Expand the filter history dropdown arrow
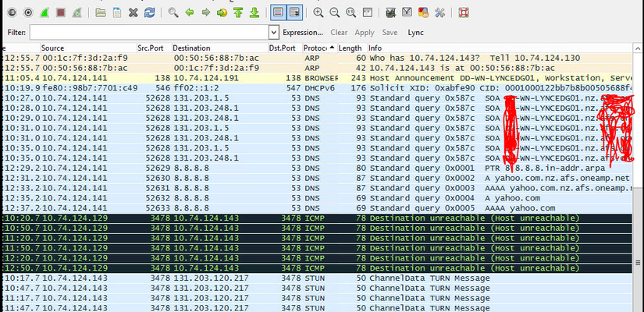 [x=274, y=32]
